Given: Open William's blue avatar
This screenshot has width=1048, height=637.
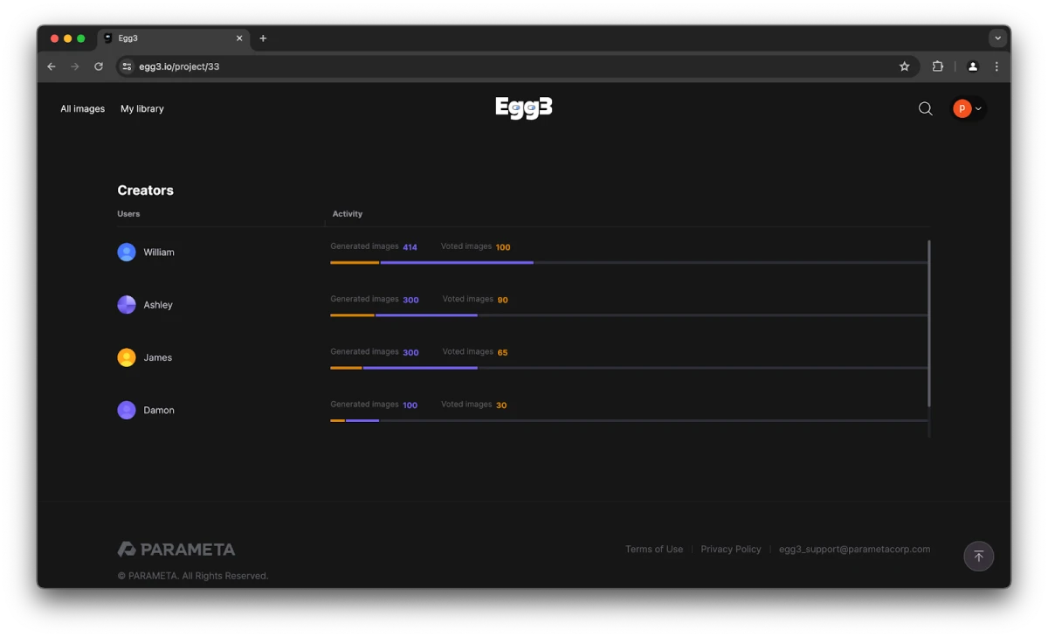Looking at the screenshot, I should pos(127,252).
